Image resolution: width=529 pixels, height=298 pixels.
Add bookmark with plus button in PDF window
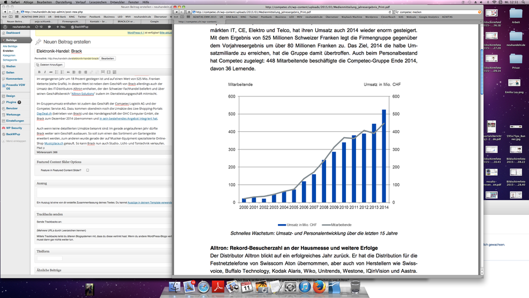click(x=188, y=12)
